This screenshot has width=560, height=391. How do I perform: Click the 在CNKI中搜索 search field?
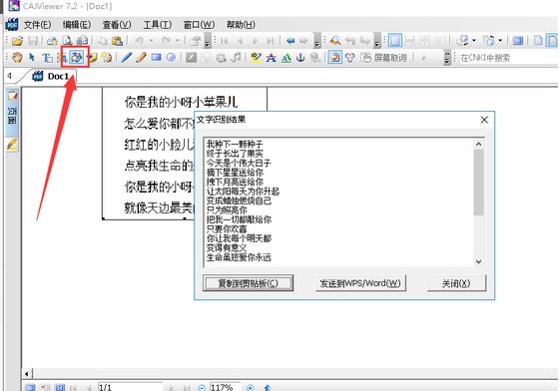click(507, 58)
